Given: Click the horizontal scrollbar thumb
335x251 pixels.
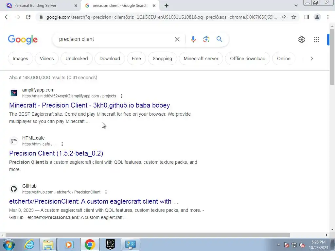Looking at the screenshot, I should [x=148, y=235].
